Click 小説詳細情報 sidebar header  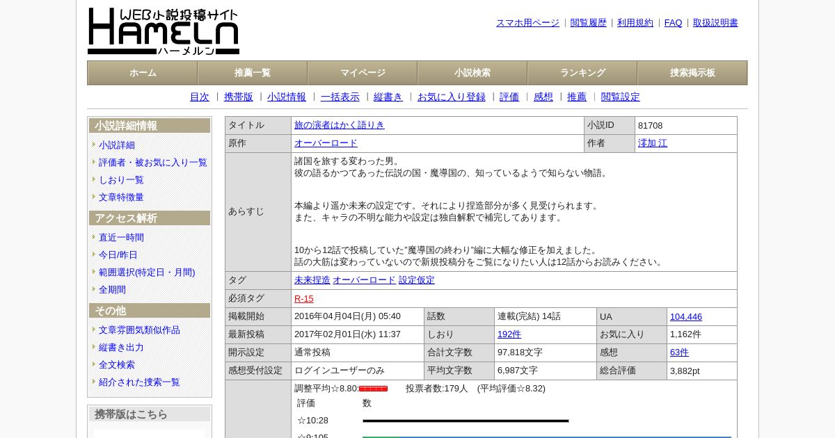[150, 126]
